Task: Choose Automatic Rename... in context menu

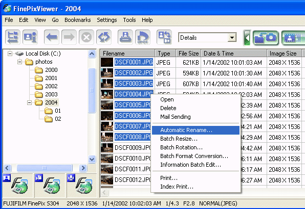Action: point(195,130)
